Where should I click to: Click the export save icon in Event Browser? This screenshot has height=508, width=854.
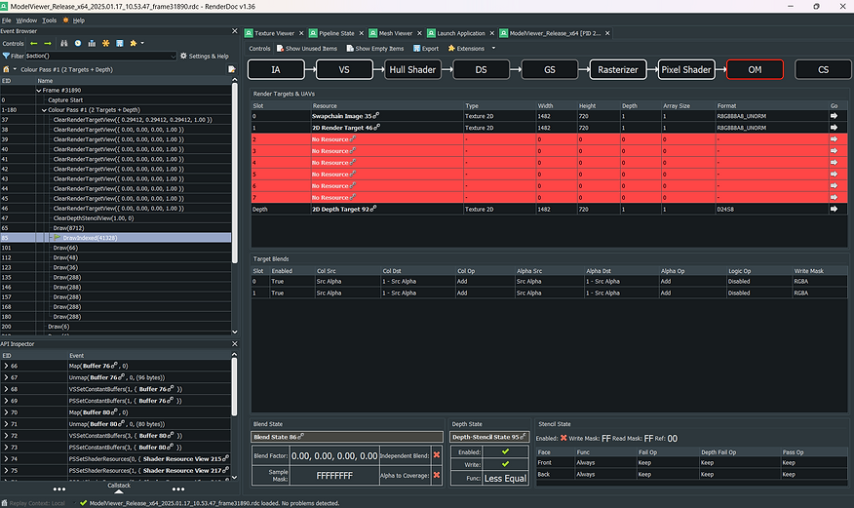tap(119, 43)
